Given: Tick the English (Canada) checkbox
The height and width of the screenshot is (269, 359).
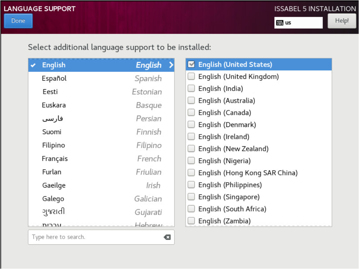Looking at the screenshot, I should (x=191, y=113).
